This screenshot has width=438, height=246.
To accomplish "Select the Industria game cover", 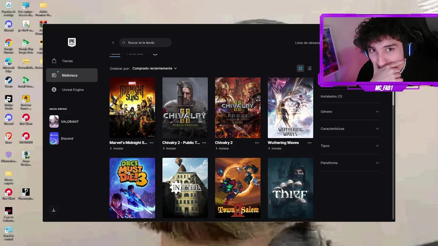I will click(185, 188).
